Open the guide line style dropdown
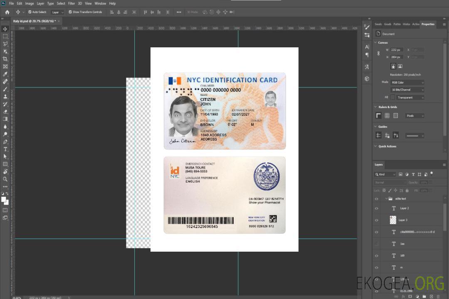 (414, 136)
